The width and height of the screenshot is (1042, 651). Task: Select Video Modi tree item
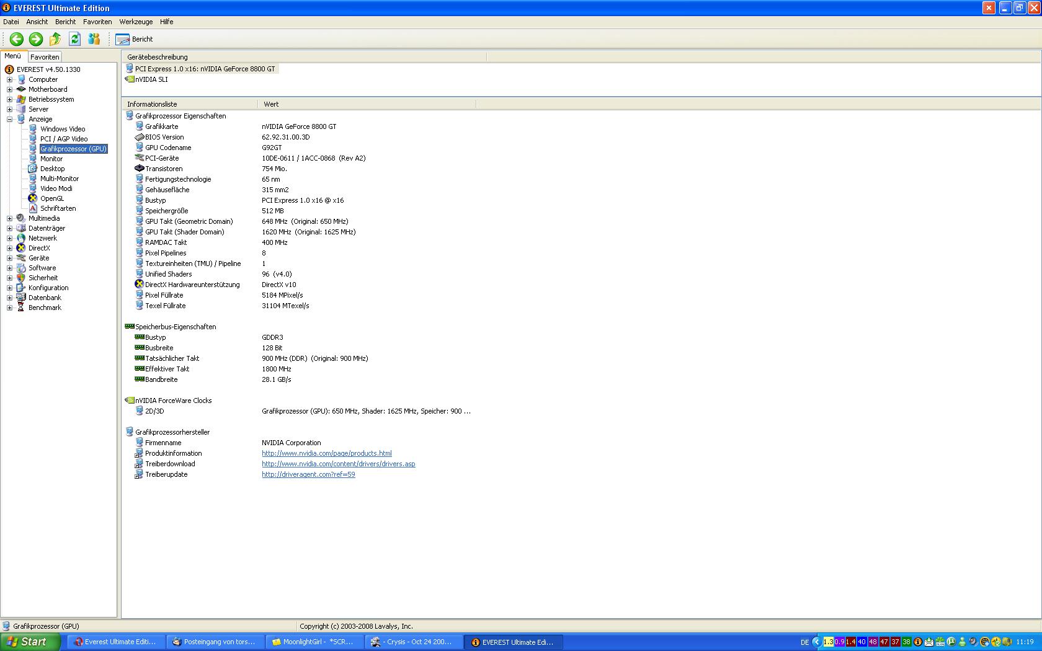point(56,188)
